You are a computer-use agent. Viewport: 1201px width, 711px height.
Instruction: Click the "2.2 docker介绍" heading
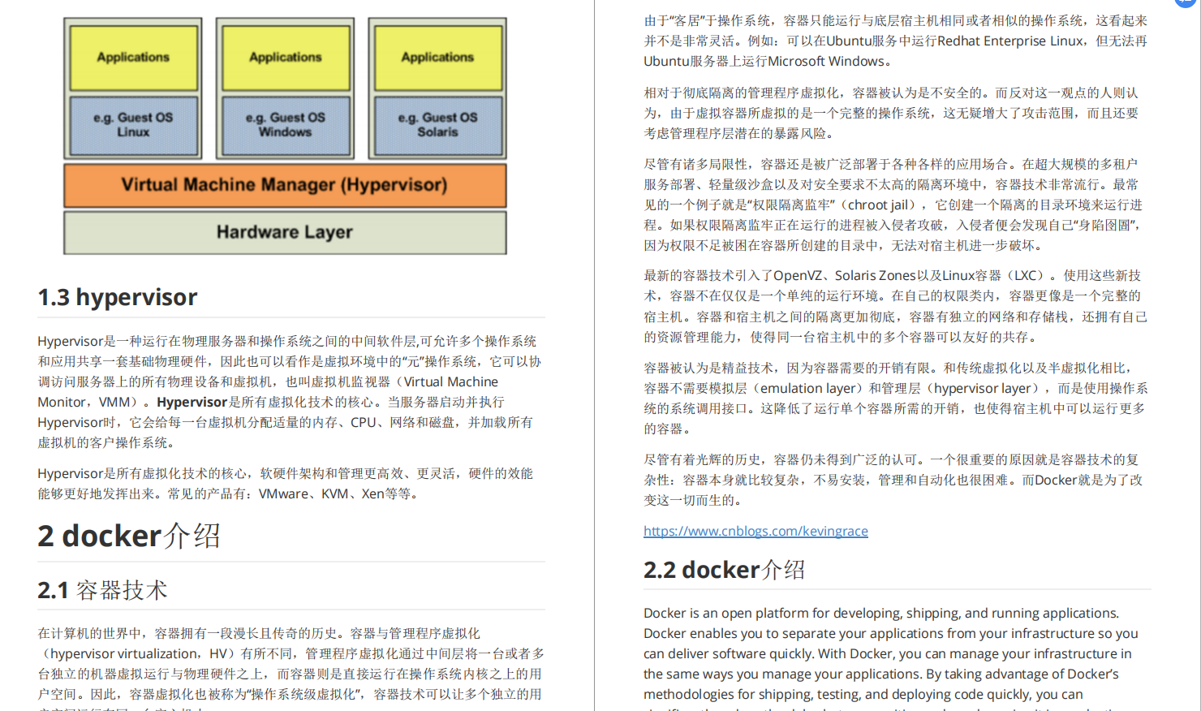coord(723,569)
